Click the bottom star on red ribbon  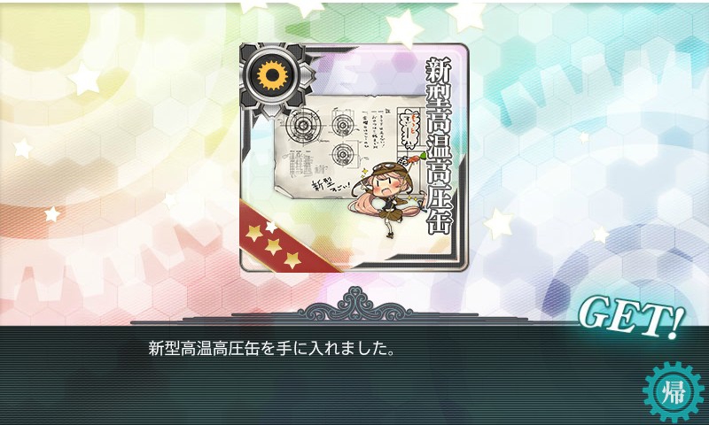[x=292, y=259]
